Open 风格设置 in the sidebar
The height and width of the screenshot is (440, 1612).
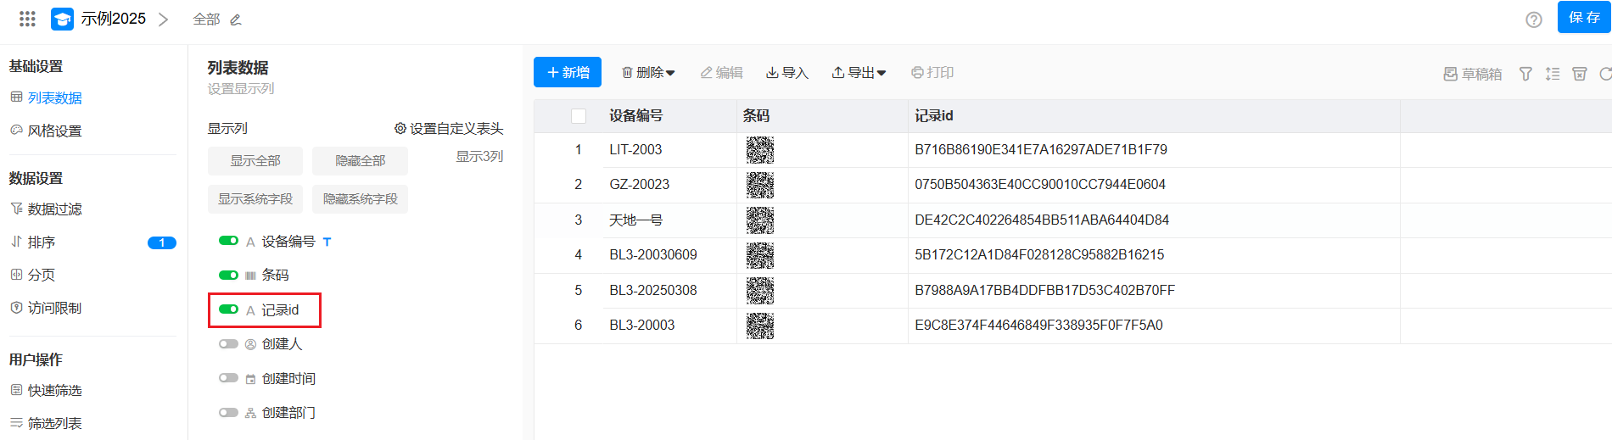click(x=54, y=131)
